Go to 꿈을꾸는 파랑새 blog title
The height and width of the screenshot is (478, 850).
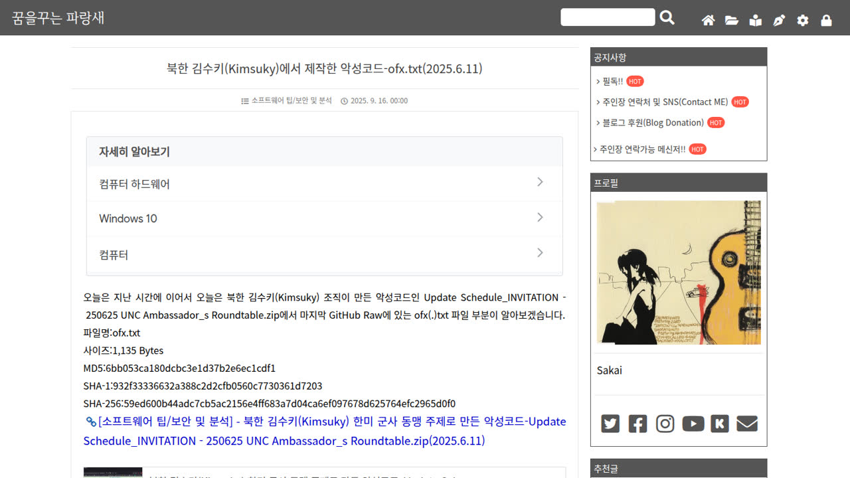58,18
